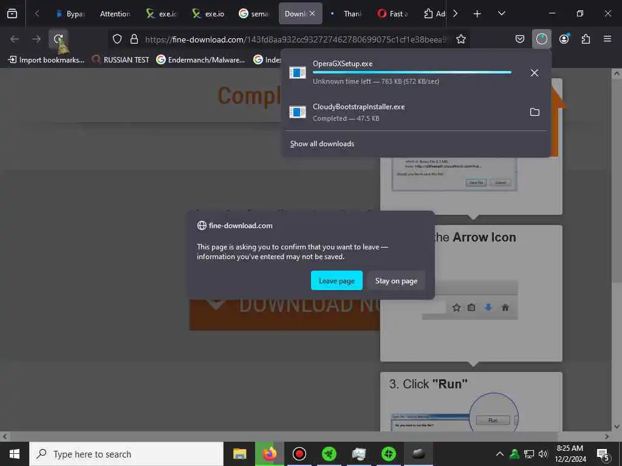The width and height of the screenshot is (622, 466).
Task: Click the orange DOWNLOAD NOW button
Action: [284, 315]
